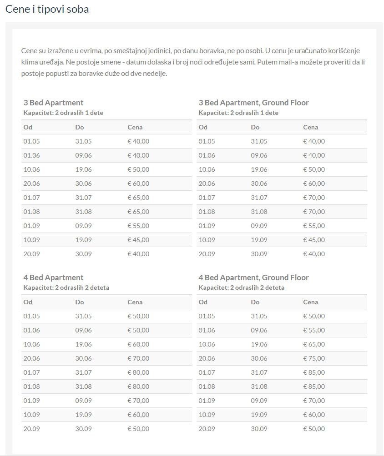
Task: Select € 80,00 price for 01.07 in 4 Bed Apartment
Action: (138, 372)
